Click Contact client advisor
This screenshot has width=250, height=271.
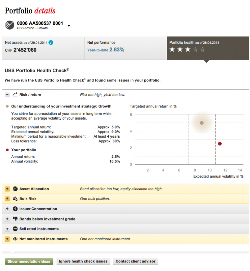(x=136, y=261)
